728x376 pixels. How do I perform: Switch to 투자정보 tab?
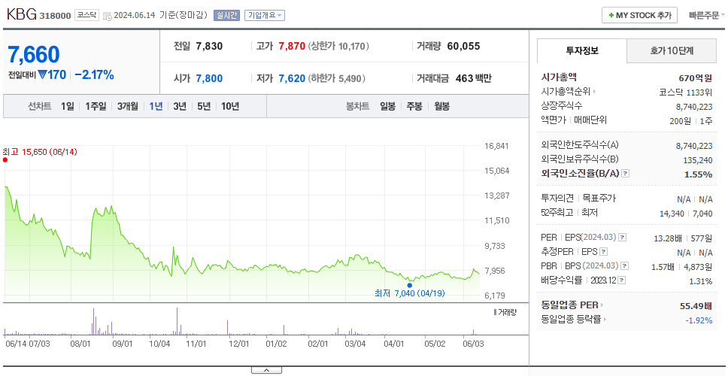[582, 50]
